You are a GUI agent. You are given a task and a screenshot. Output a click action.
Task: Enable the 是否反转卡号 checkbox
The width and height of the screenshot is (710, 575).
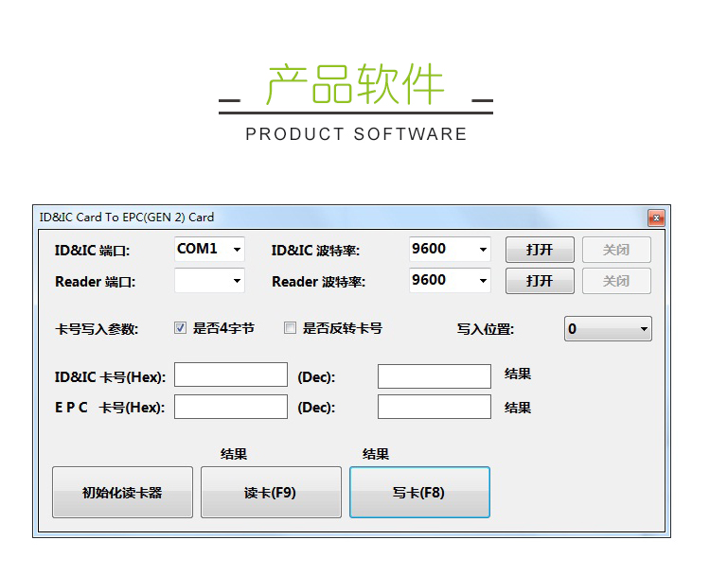(x=291, y=328)
